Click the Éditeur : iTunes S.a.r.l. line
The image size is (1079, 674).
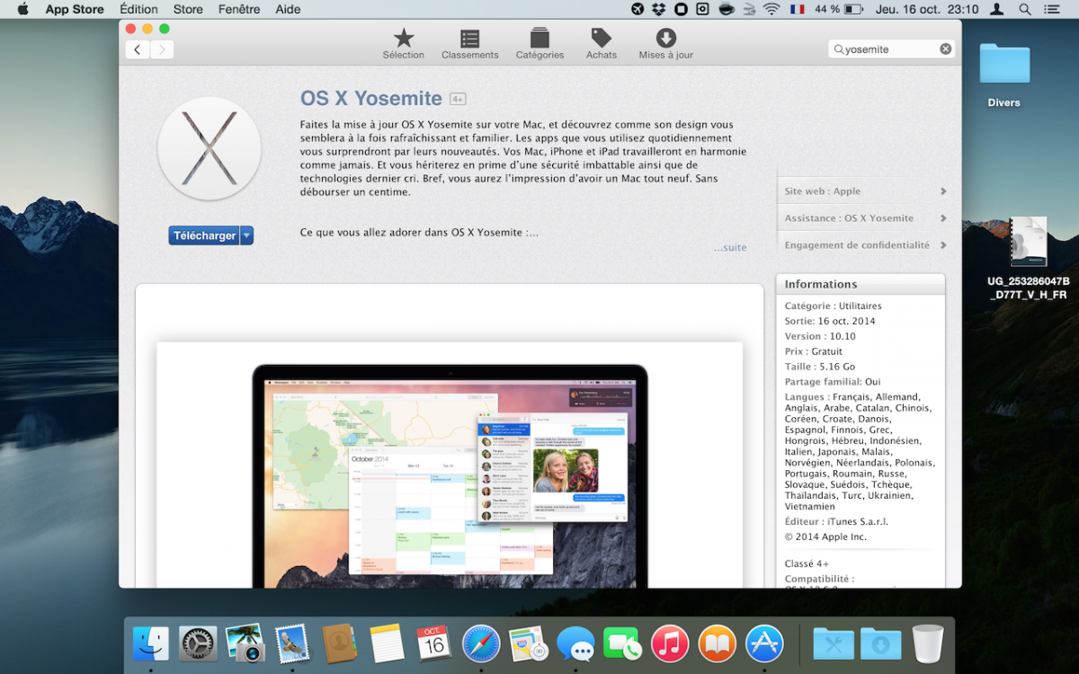836,521
